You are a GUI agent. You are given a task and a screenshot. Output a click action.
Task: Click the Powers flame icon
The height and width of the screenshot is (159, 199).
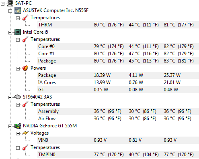[x=25, y=68]
